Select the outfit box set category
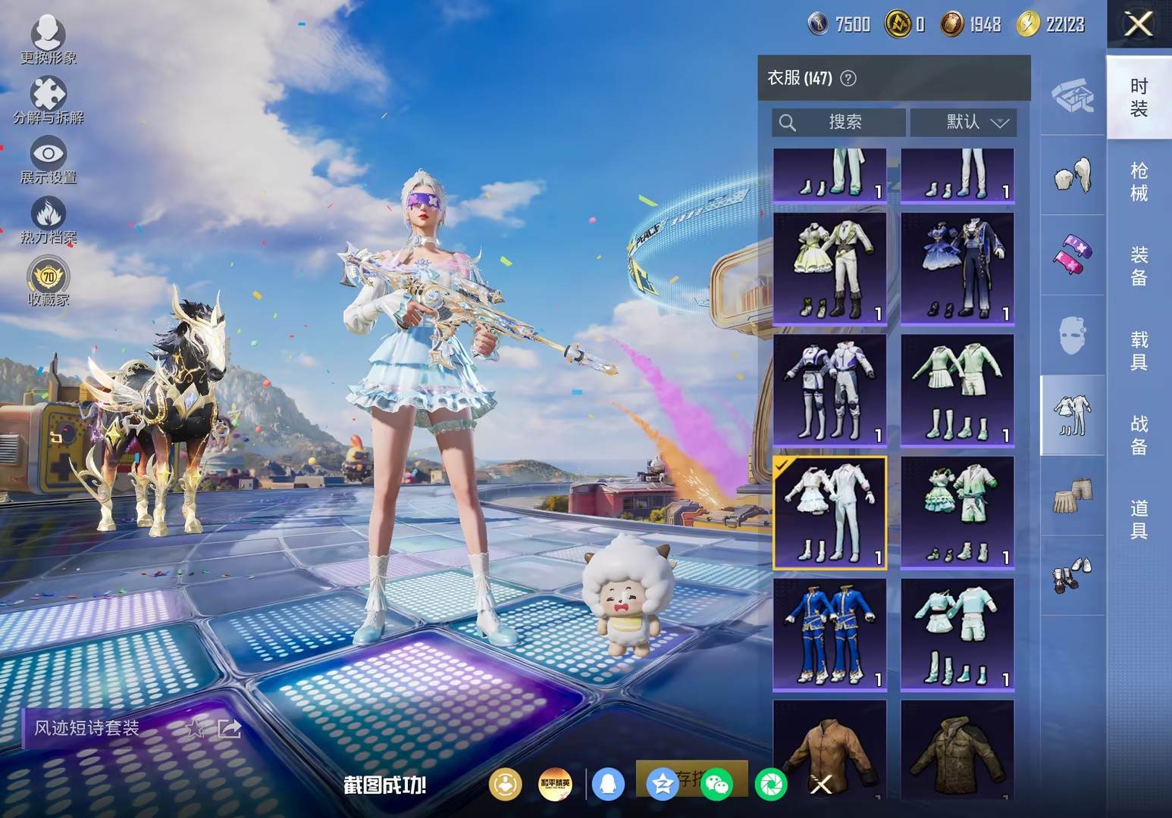The image size is (1172, 818). click(x=1073, y=96)
